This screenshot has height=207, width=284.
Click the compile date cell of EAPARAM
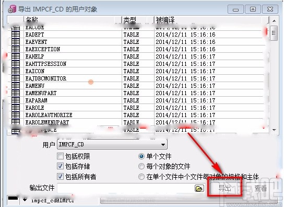click(185, 100)
